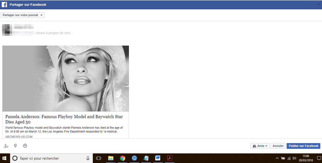The height and width of the screenshot is (163, 322).
Task: Click the Pamela Anderson article headline
Action: click(x=64, y=119)
